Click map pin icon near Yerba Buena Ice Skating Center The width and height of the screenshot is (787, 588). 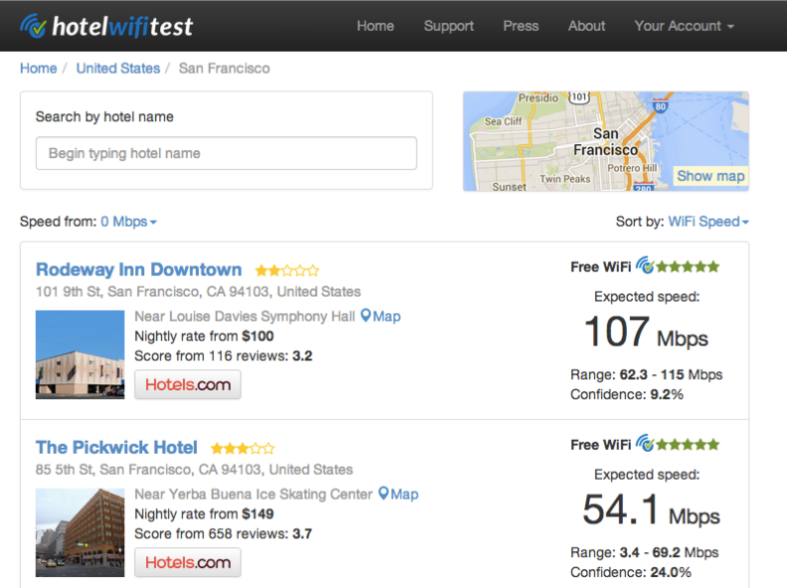tap(384, 494)
